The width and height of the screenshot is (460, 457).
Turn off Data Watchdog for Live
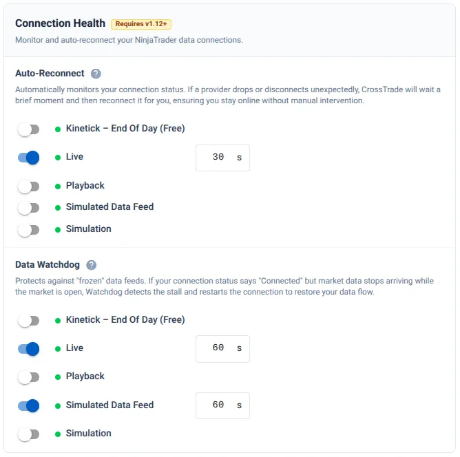point(28,348)
